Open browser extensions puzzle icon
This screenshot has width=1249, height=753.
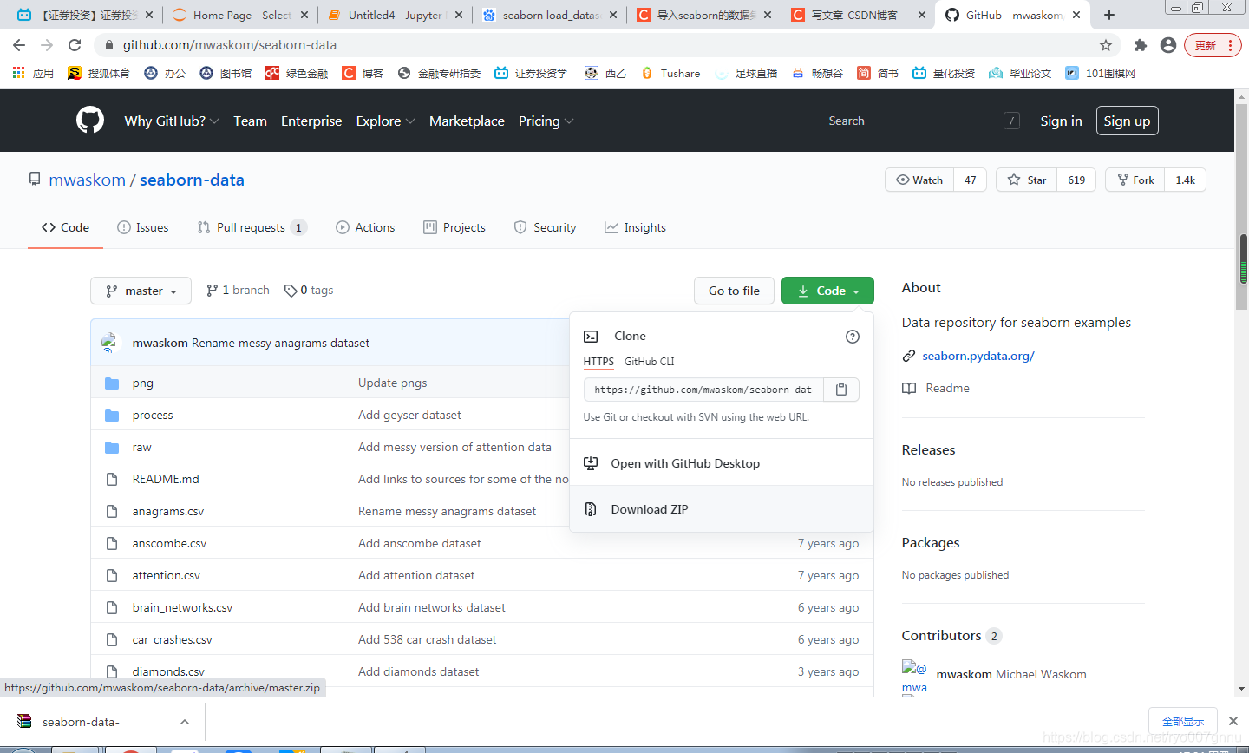point(1141,45)
